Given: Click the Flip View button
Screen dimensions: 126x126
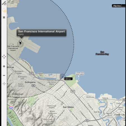Looking at the screenshot, I should 117,6.
